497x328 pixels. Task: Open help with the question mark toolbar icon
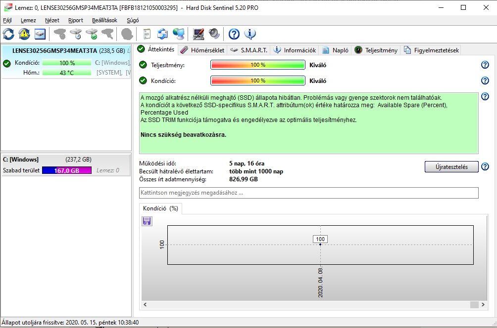click(x=234, y=34)
